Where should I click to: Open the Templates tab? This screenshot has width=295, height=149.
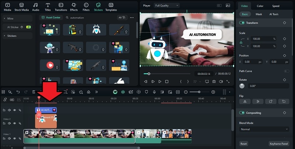pyautogui.click(x=111, y=7)
